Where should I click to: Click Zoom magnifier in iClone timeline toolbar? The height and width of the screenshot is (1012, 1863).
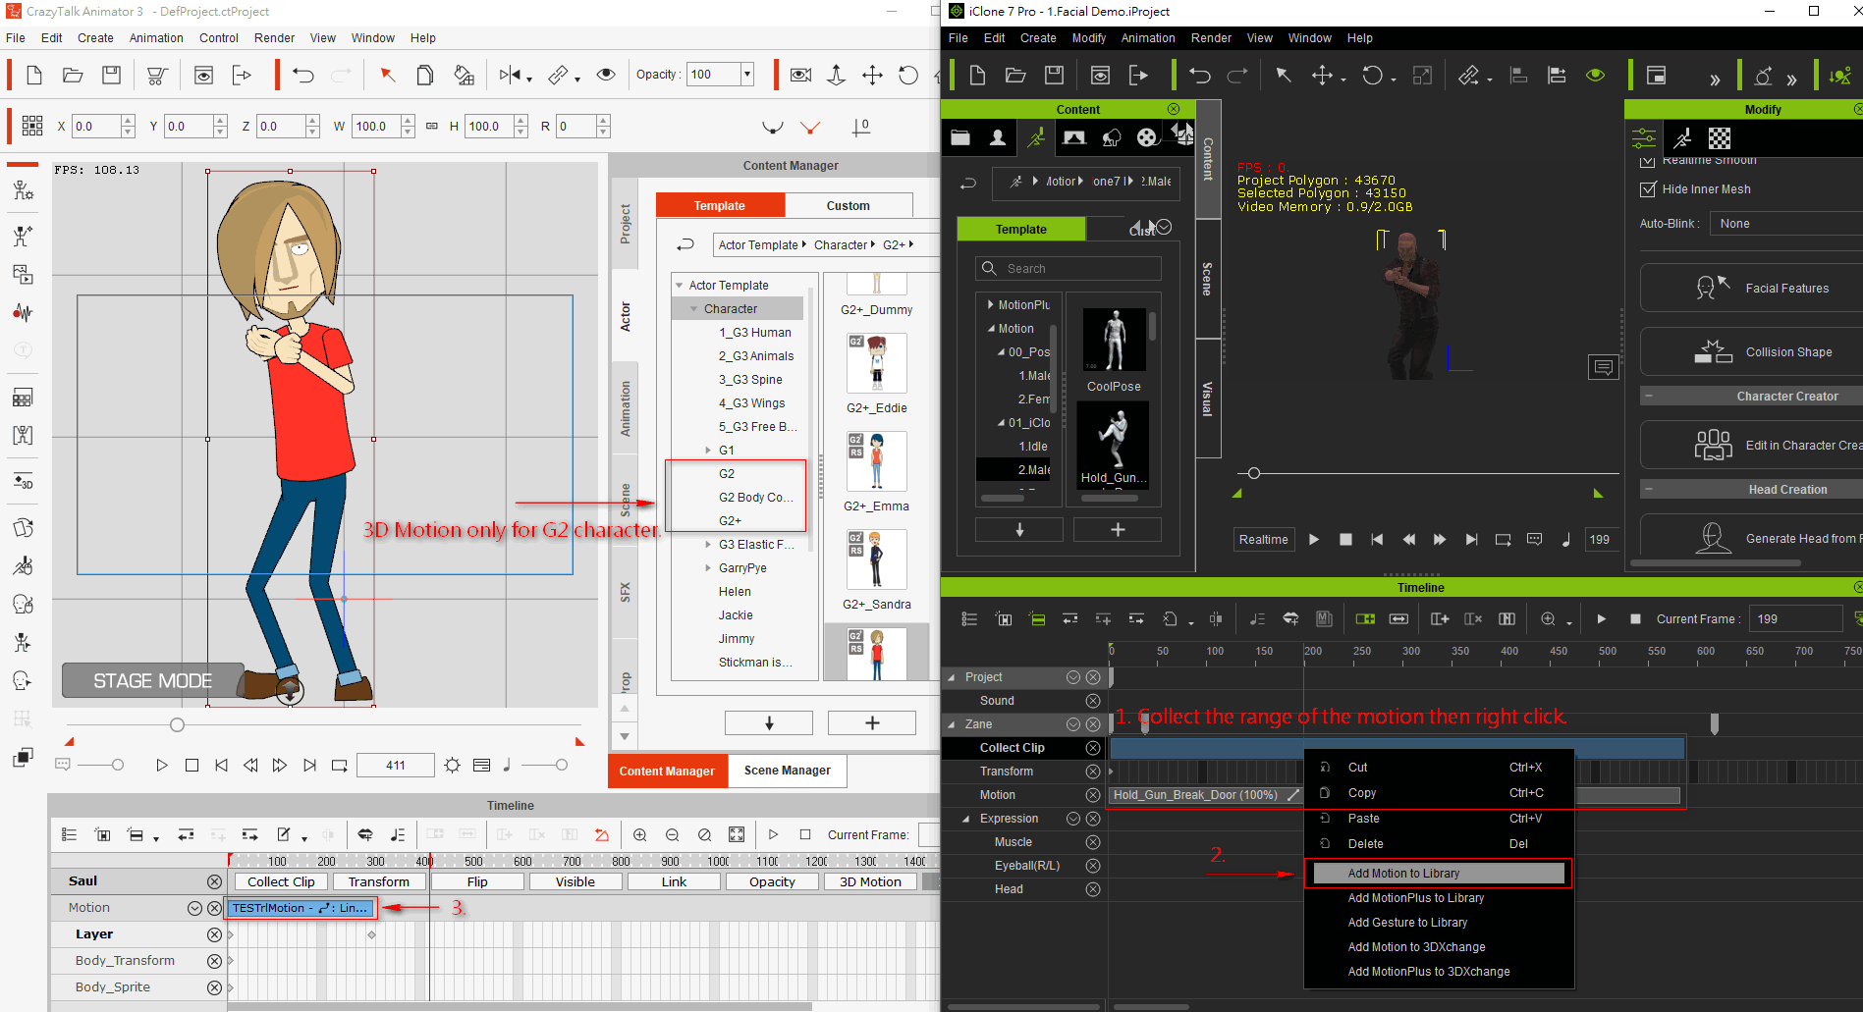[x=1549, y=618]
